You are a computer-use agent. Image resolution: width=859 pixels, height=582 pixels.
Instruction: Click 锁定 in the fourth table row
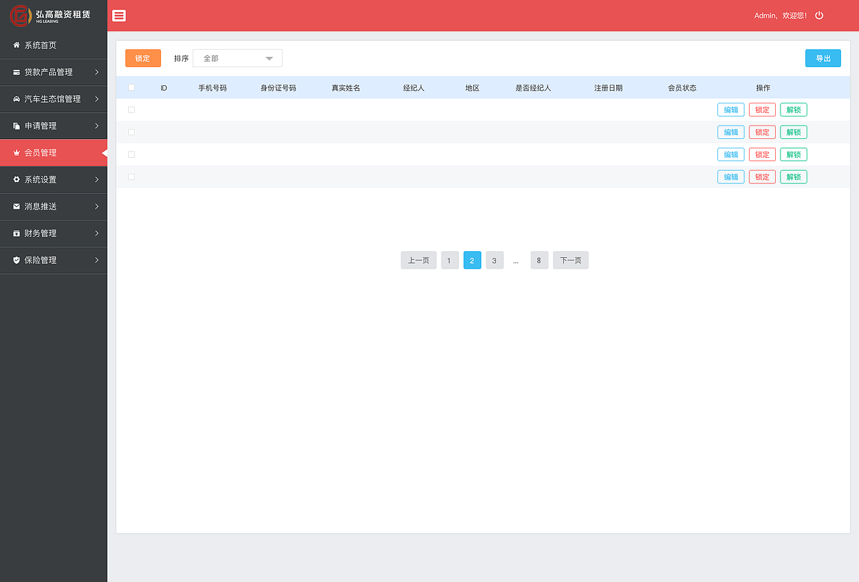[762, 177]
